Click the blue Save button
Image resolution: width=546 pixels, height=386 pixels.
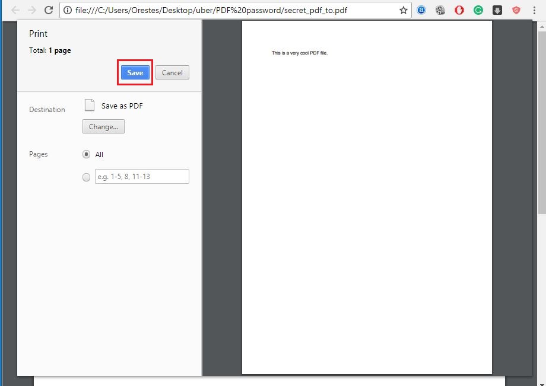point(135,73)
